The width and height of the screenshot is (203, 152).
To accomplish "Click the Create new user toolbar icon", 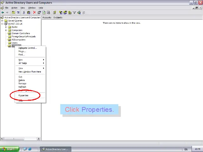I will [61, 13].
